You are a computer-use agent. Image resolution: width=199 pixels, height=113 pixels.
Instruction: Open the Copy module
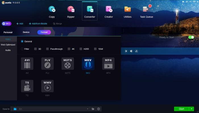[x=52, y=12]
